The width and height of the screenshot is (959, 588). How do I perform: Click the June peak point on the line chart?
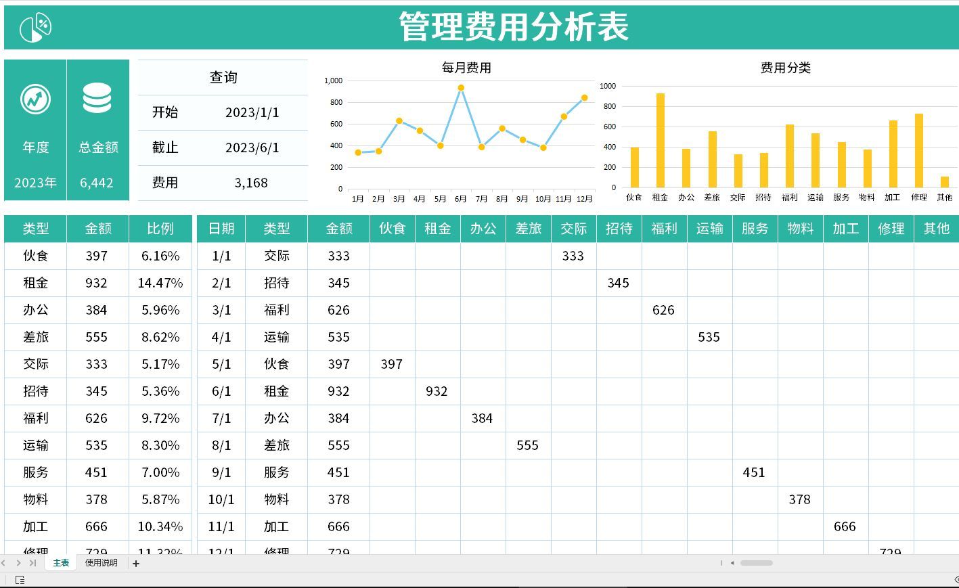461,87
